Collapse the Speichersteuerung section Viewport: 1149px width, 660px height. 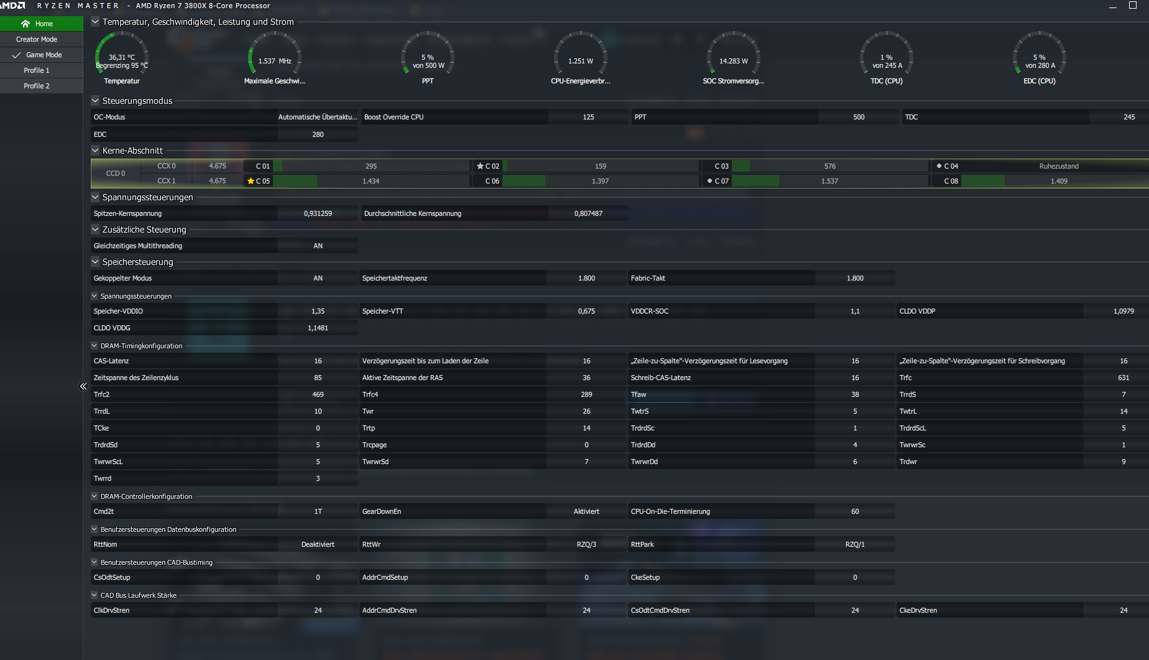tap(95, 262)
